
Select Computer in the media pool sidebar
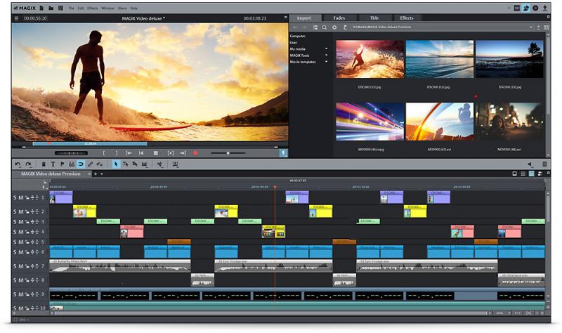(299, 35)
